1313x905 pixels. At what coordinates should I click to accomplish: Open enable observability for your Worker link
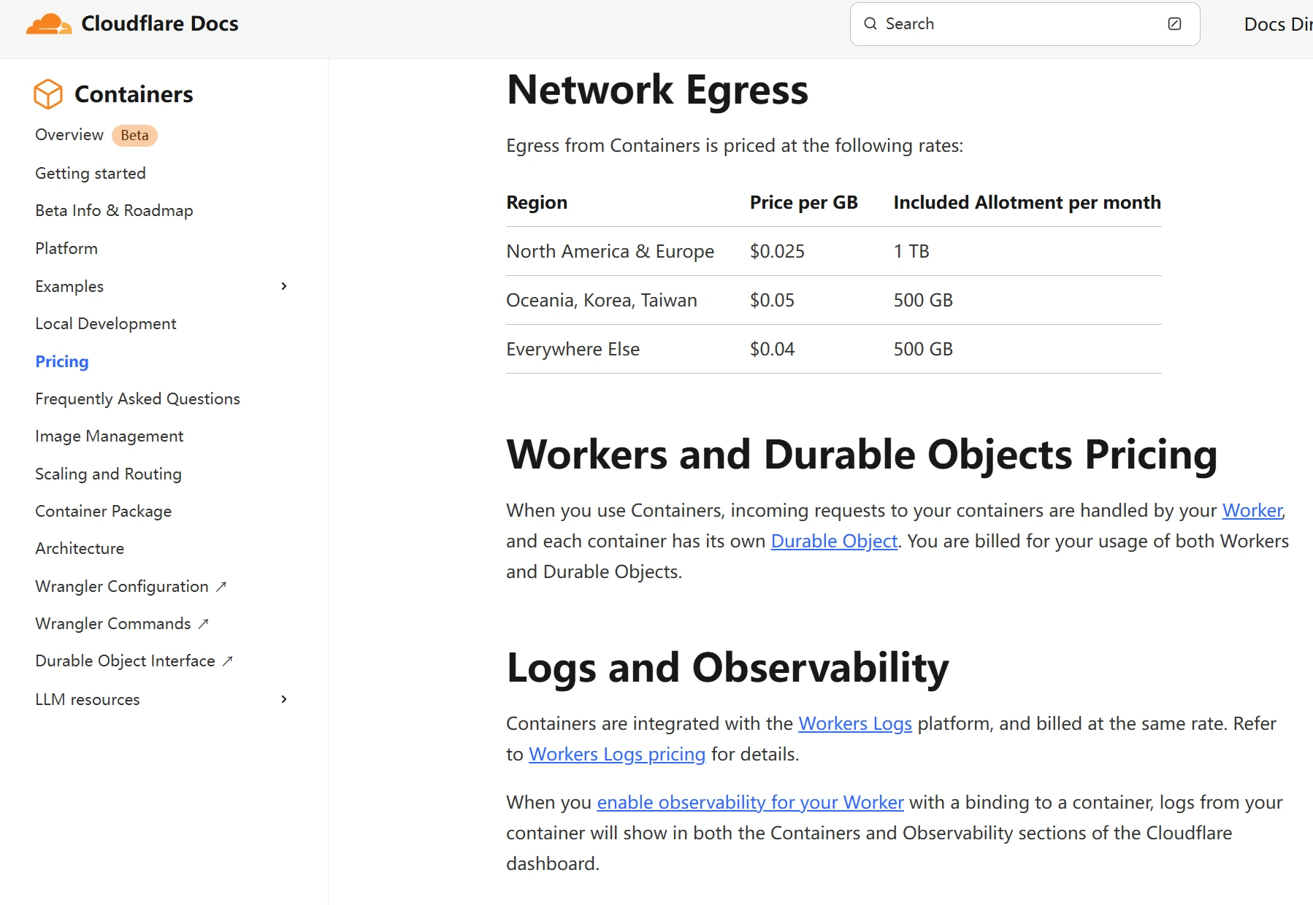tap(750, 802)
